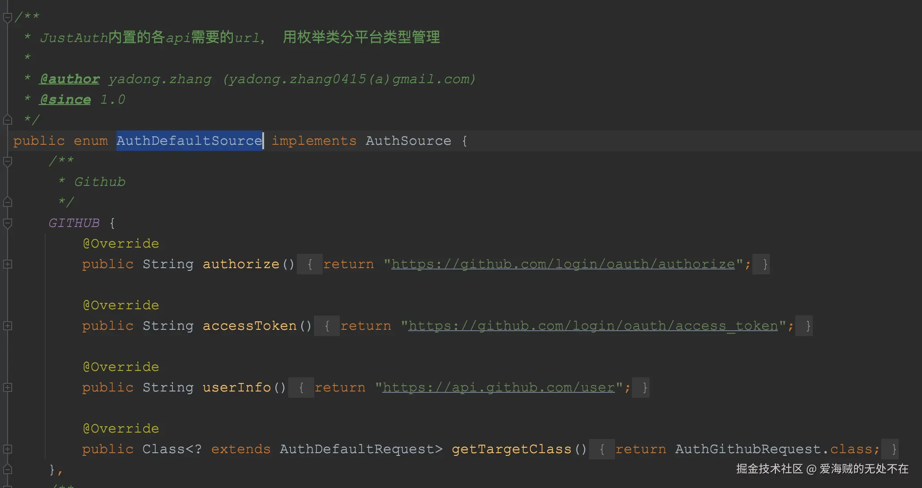Click the folded opening brace after authorize()
922x488 pixels.
(x=310, y=264)
